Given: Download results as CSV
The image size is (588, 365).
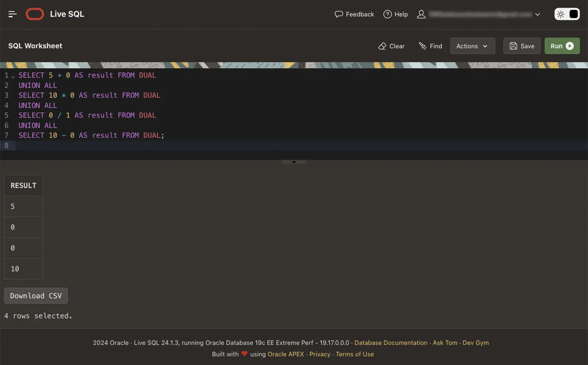Looking at the screenshot, I should coord(36,296).
